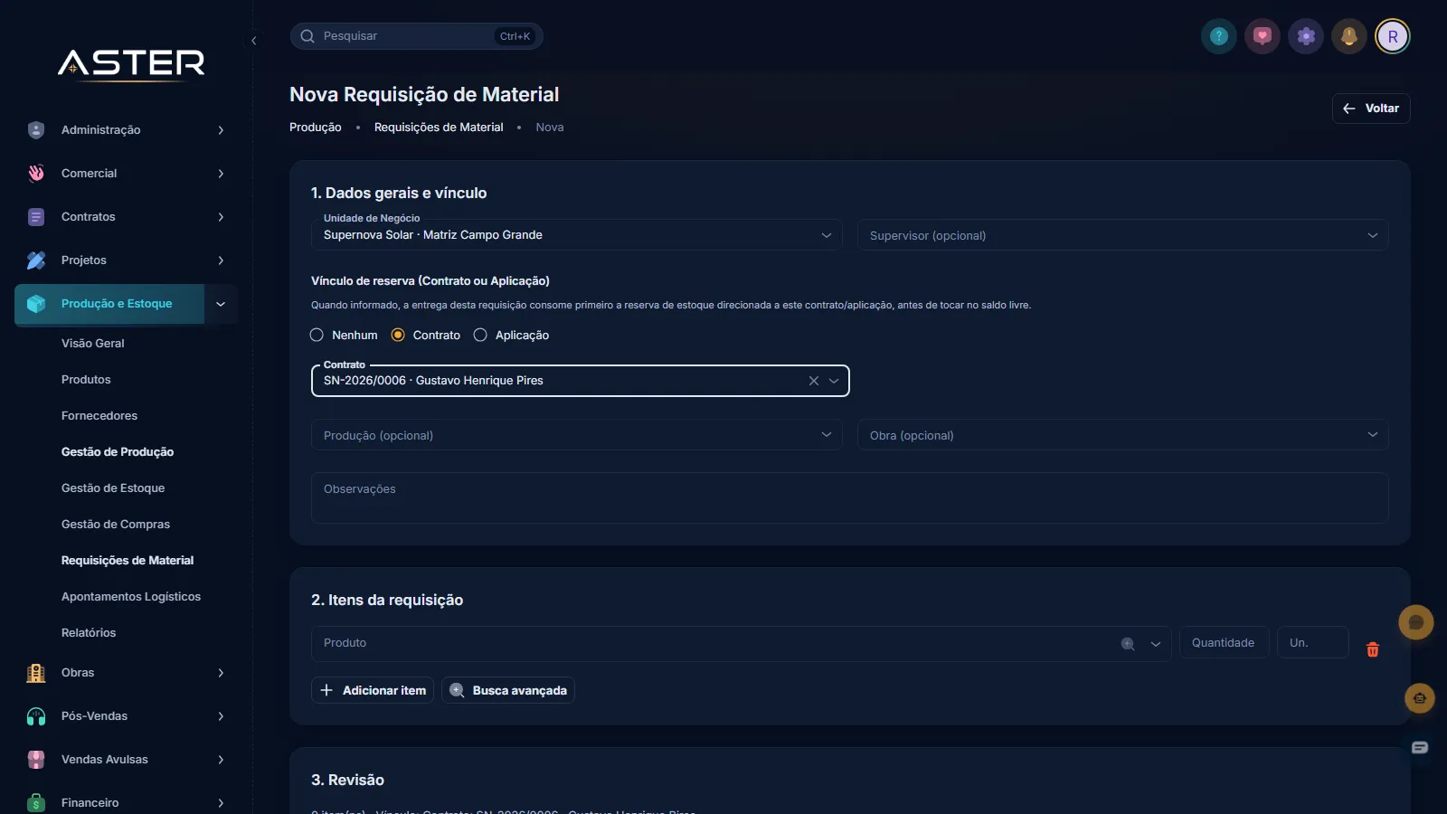Expand the Comercial menu

tap(127, 174)
